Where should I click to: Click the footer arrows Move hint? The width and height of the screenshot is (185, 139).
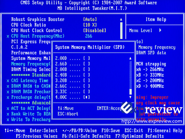pyautogui.click(x=15, y=130)
